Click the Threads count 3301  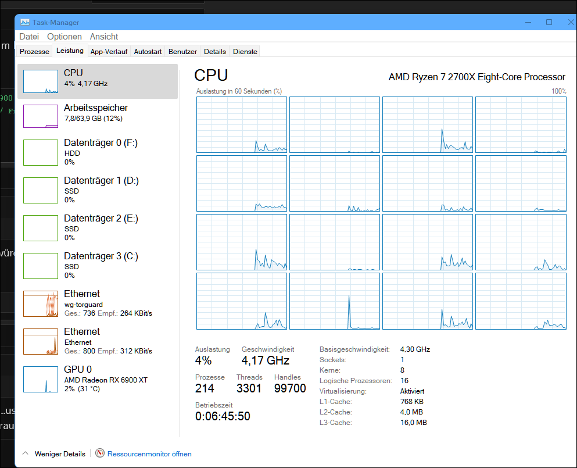[x=249, y=388]
